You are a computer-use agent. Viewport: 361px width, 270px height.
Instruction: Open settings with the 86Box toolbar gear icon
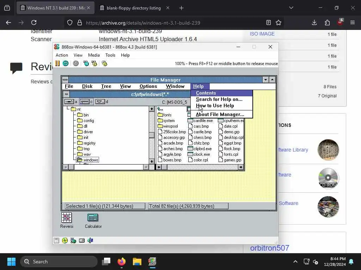click(x=104, y=63)
